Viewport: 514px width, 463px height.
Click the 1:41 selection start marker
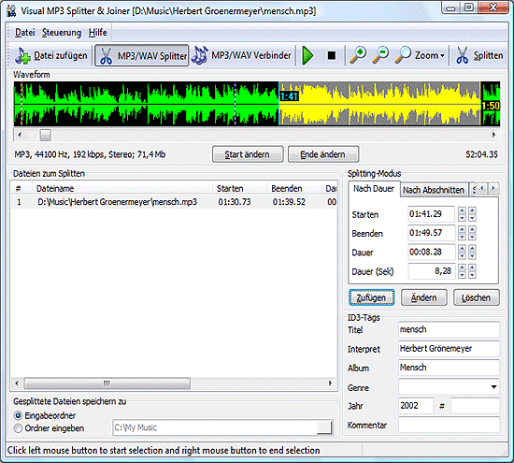[289, 96]
